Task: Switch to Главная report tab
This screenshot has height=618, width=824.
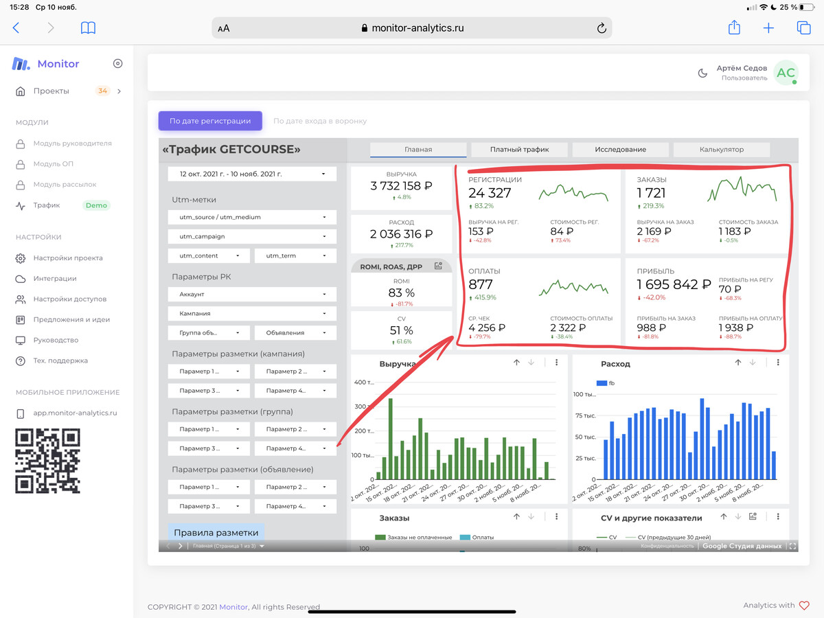Action: click(418, 150)
